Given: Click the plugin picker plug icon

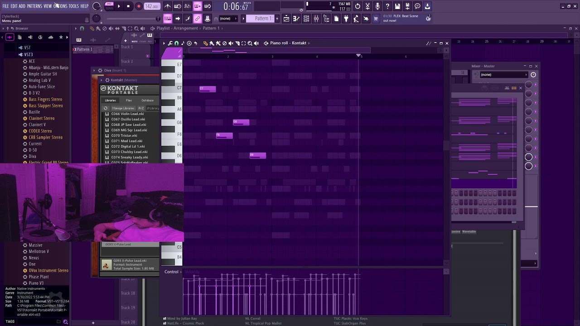Looking at the screenshot, I should click(x=346, y=19).
